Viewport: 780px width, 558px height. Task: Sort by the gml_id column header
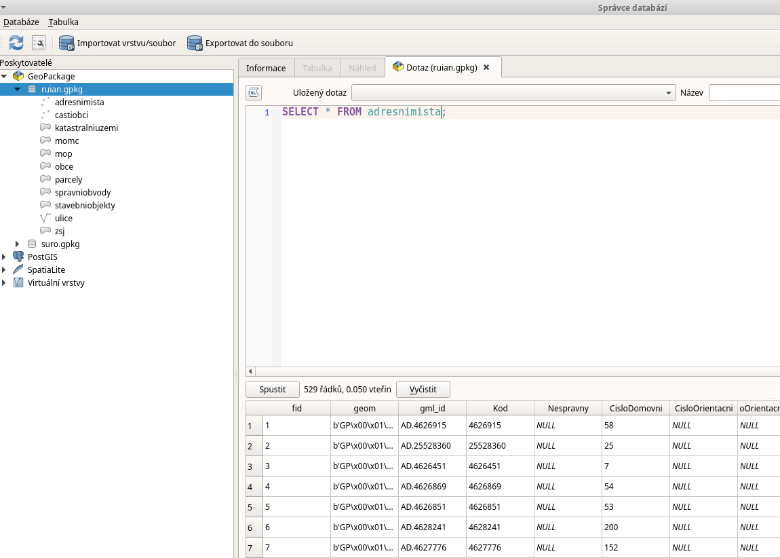432,408
